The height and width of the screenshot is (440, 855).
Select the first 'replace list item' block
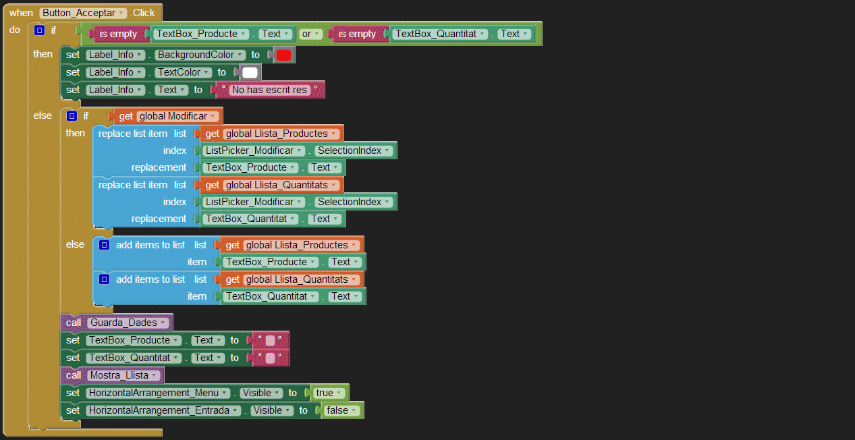point(132,134)
